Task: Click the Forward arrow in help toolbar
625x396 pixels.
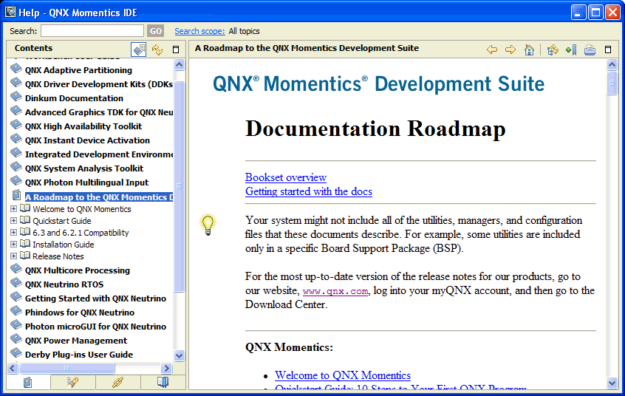Action: click(510, 49)
